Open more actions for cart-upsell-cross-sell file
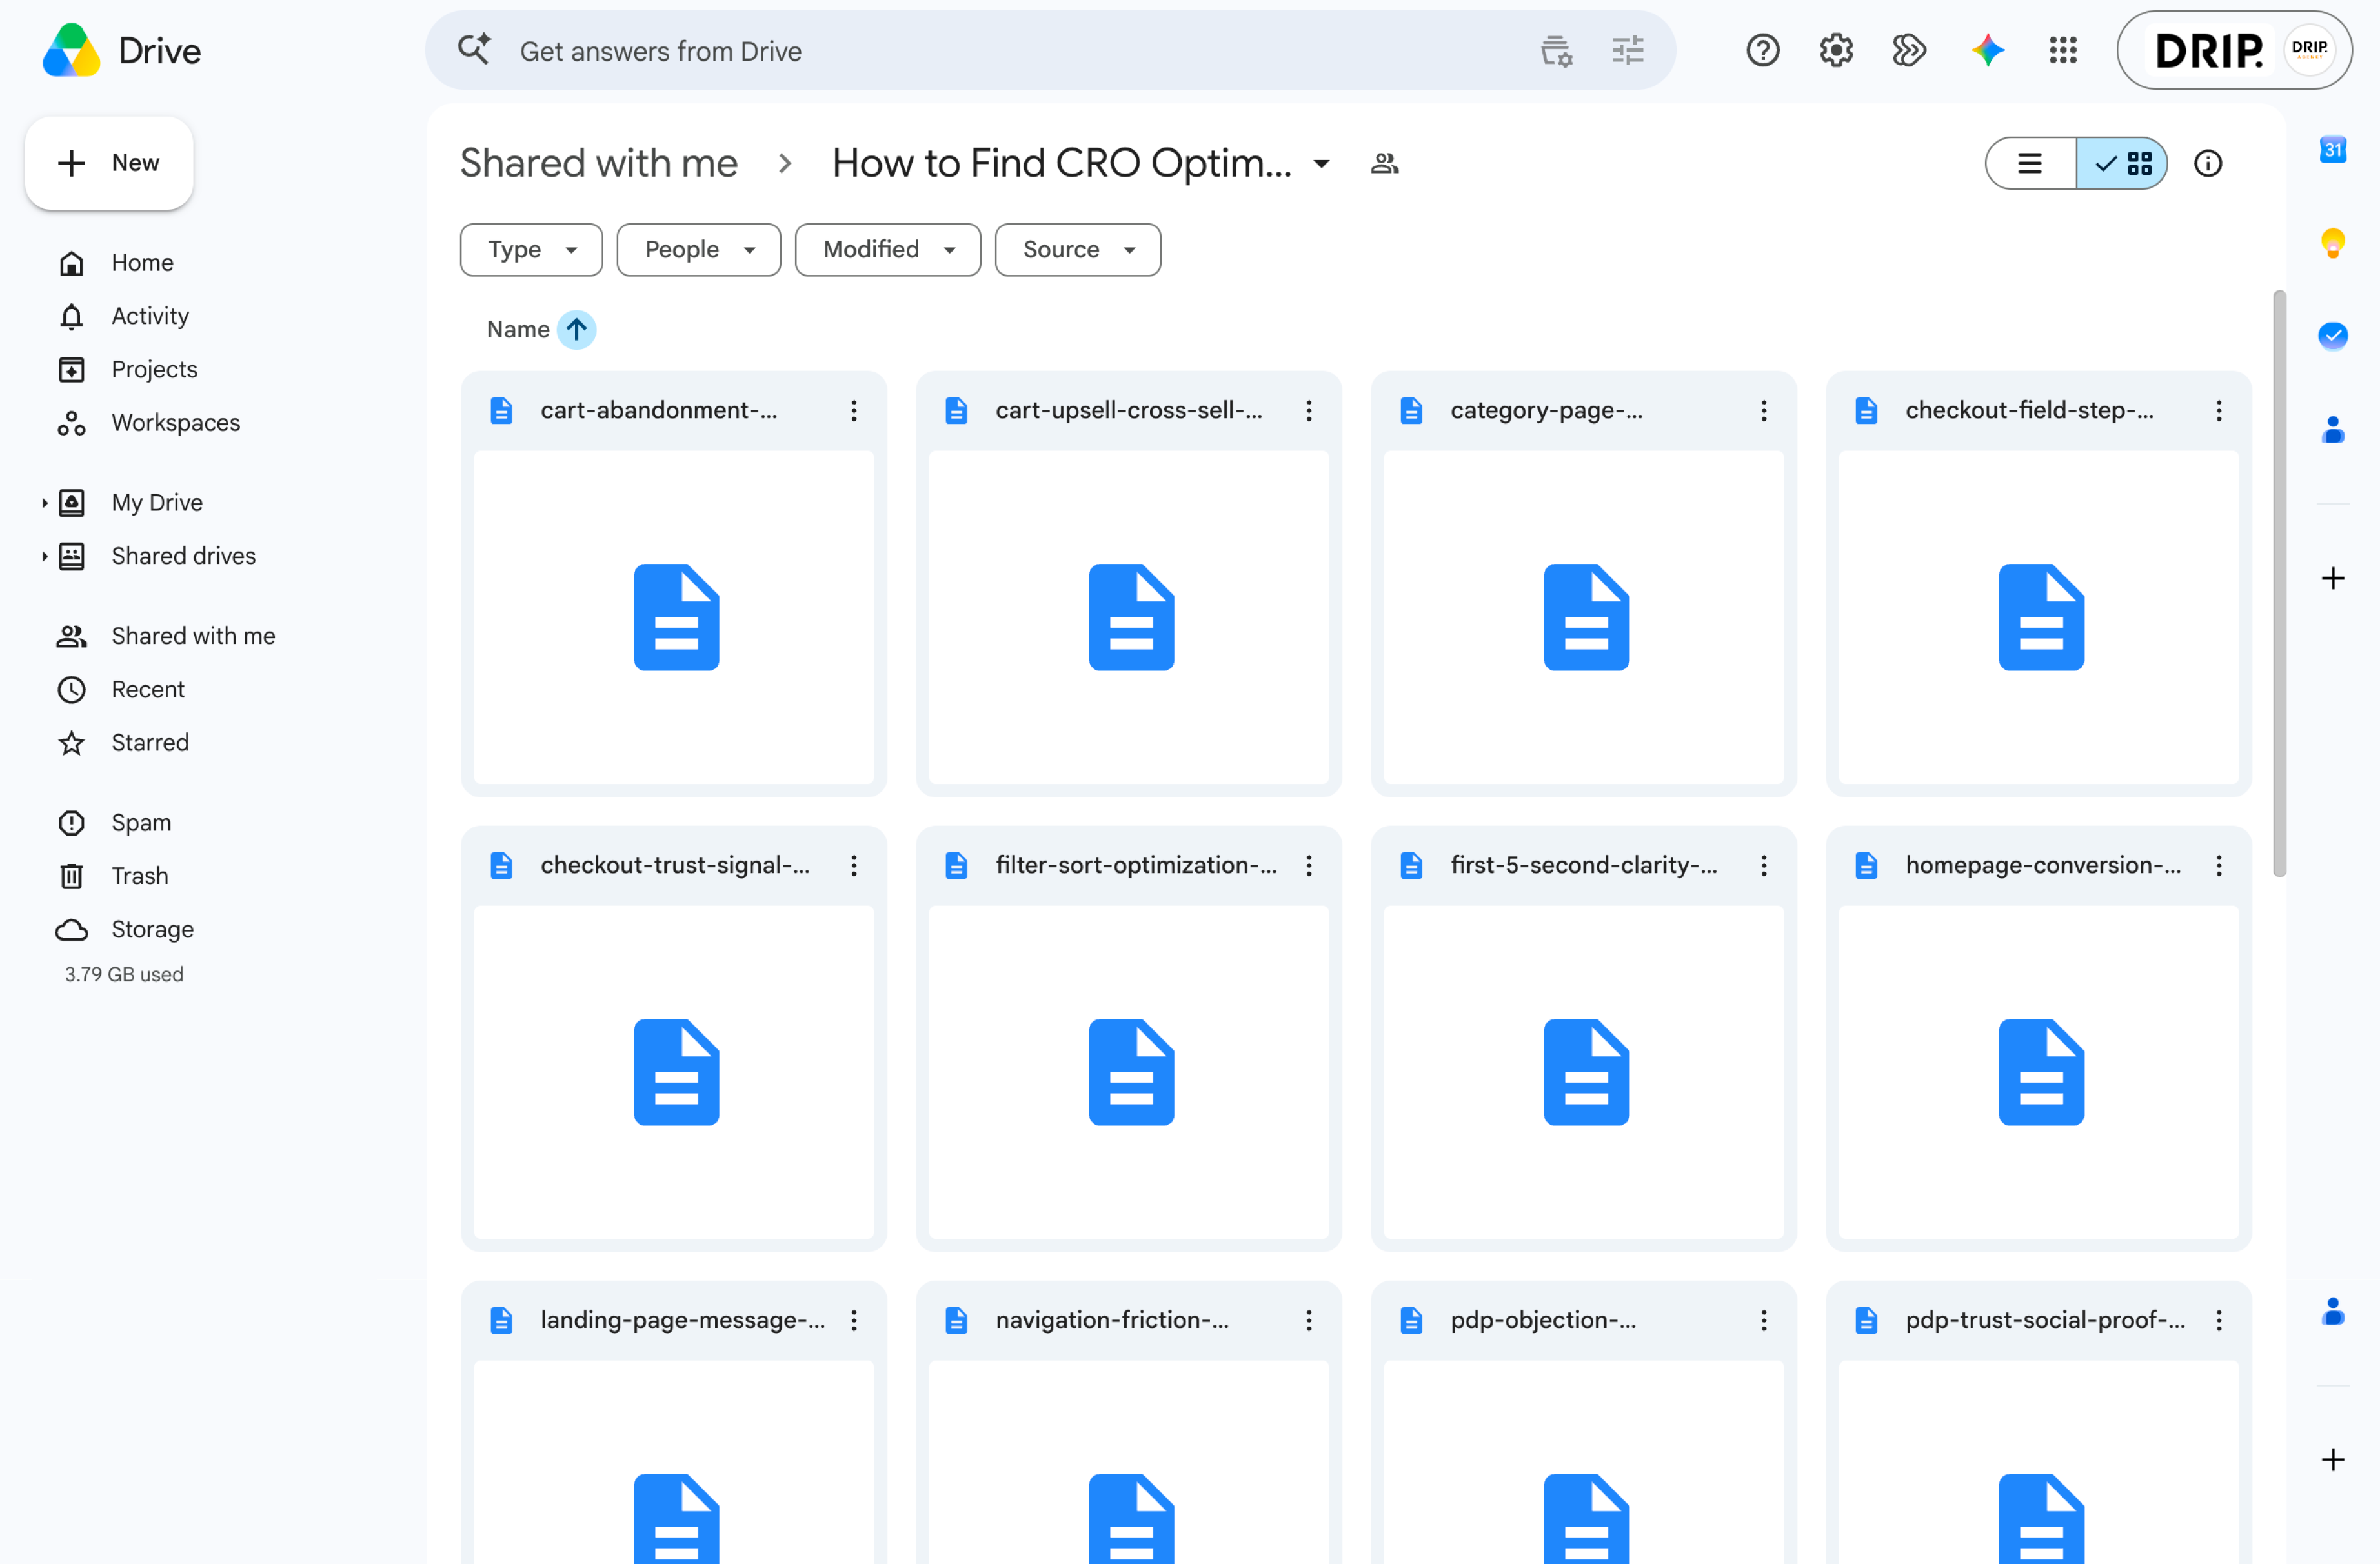Screen dimensions: 2380x1564 [1309, 410]
